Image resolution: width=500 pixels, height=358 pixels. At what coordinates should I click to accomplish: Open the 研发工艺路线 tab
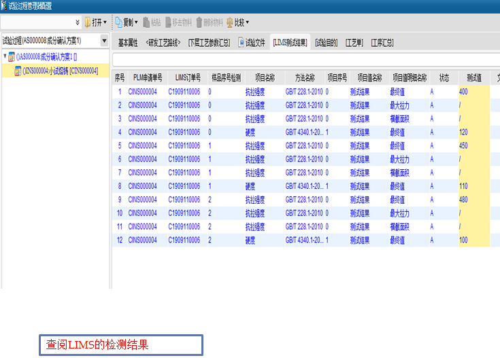[x=163, y=43]
